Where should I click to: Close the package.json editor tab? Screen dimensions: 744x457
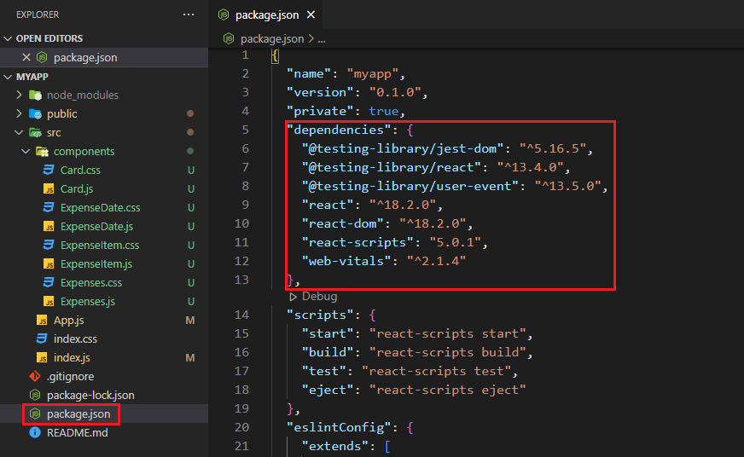311,14
